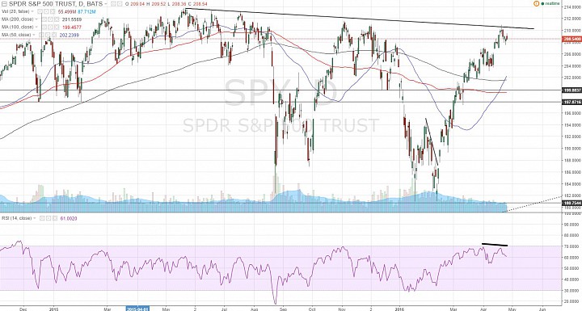Open the format settings for MA (100, close)
Image resolution: width=582 pixels, height=311 pixels.
pyautogui.click(x=50, y=27)
